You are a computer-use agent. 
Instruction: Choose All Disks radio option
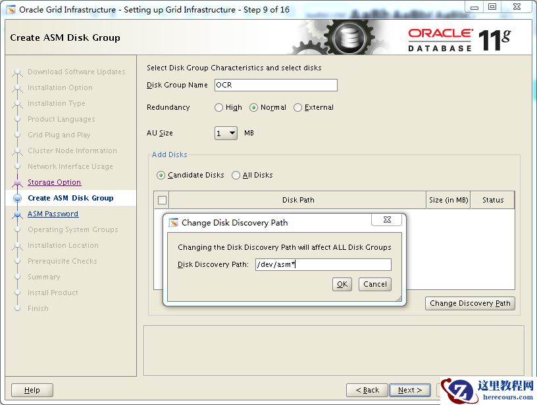[236, 175]
